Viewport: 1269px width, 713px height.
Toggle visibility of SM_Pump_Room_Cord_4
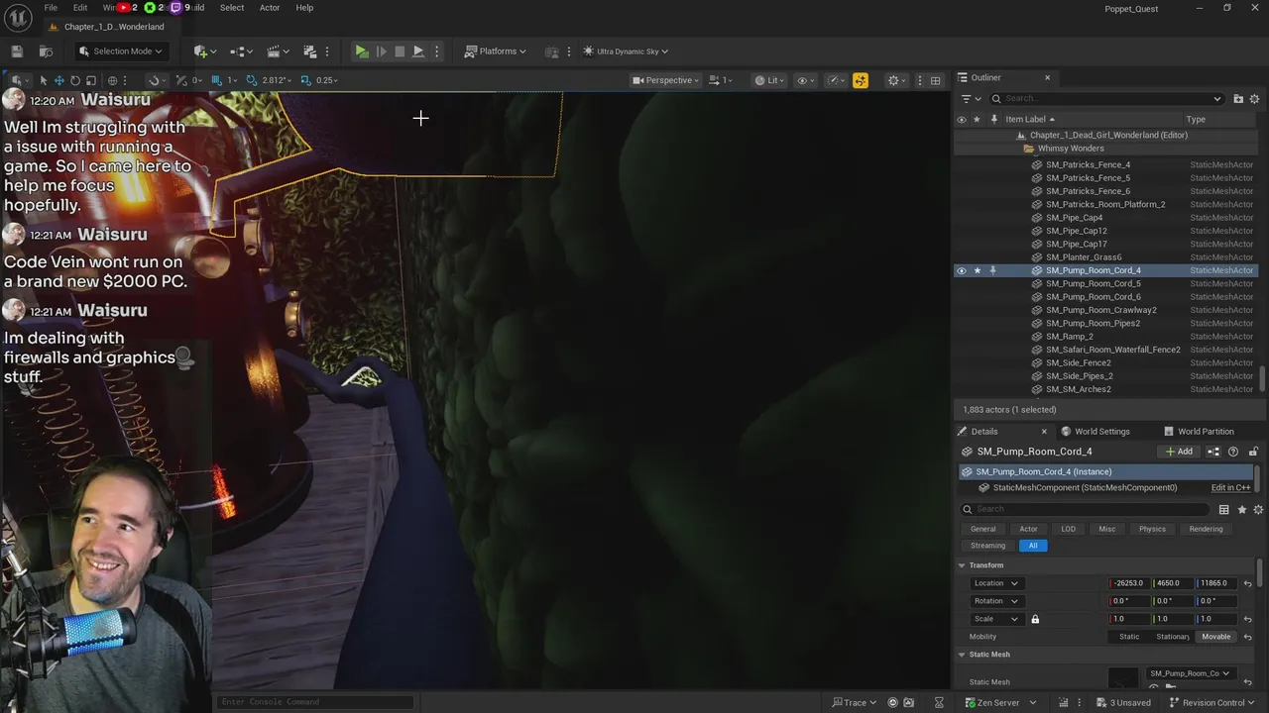point(961,270)
